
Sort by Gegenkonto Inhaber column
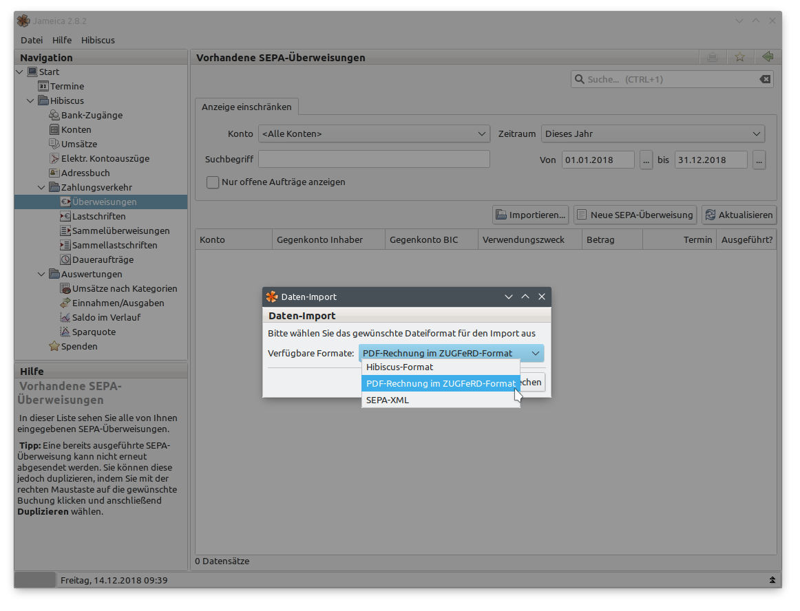[x=328, y=239]
